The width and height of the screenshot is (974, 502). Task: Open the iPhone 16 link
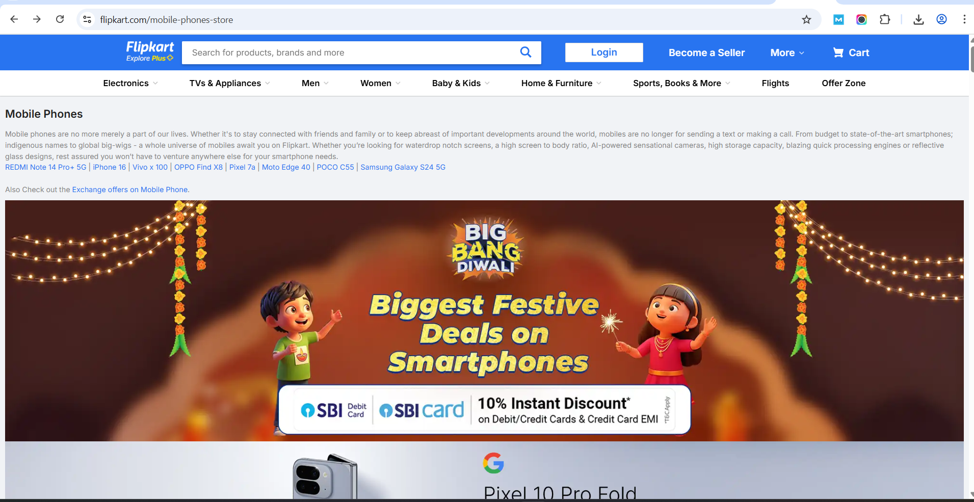click(x=109, y=167)
